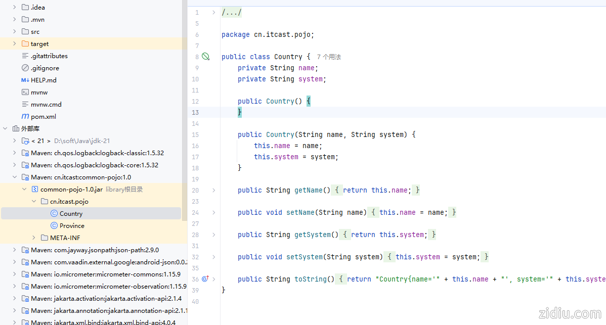The width and height of the screenshot is (606, 325).
Task: Click the common-pojo-1.0.jar archive icon
Action: click(x=35, y=189)
